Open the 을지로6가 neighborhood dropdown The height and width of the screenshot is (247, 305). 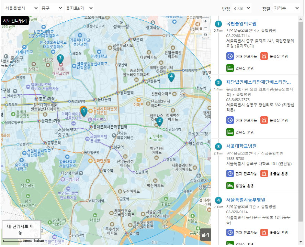(x=79, y=8)
